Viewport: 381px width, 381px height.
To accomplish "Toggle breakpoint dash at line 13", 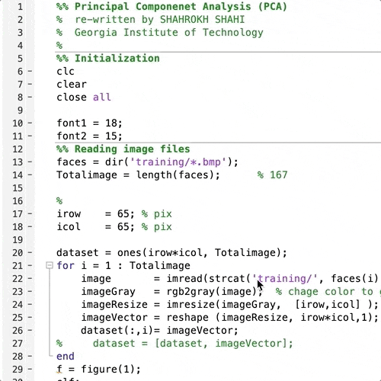I will pyautogui.click(x=30, y=162).
